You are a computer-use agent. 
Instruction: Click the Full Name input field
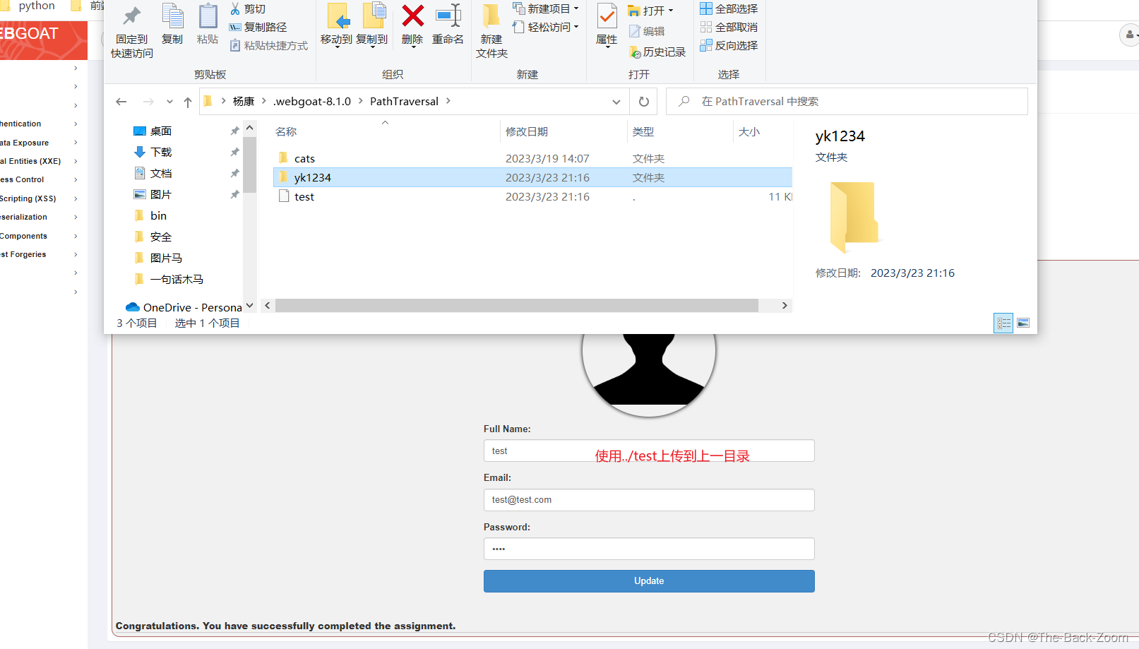(x=649, y=451)
